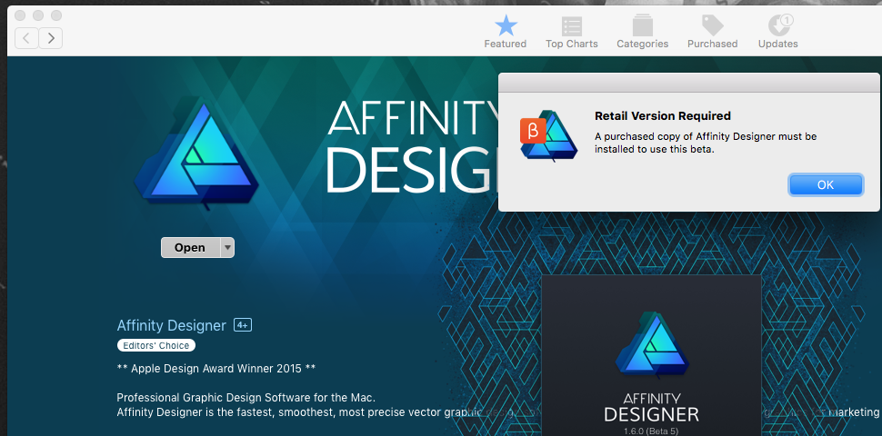The width and height of the screenshot is (882, 436).
Task: Click the Professional Graphic Design Software description line
Action: click(x=246, y=398)
